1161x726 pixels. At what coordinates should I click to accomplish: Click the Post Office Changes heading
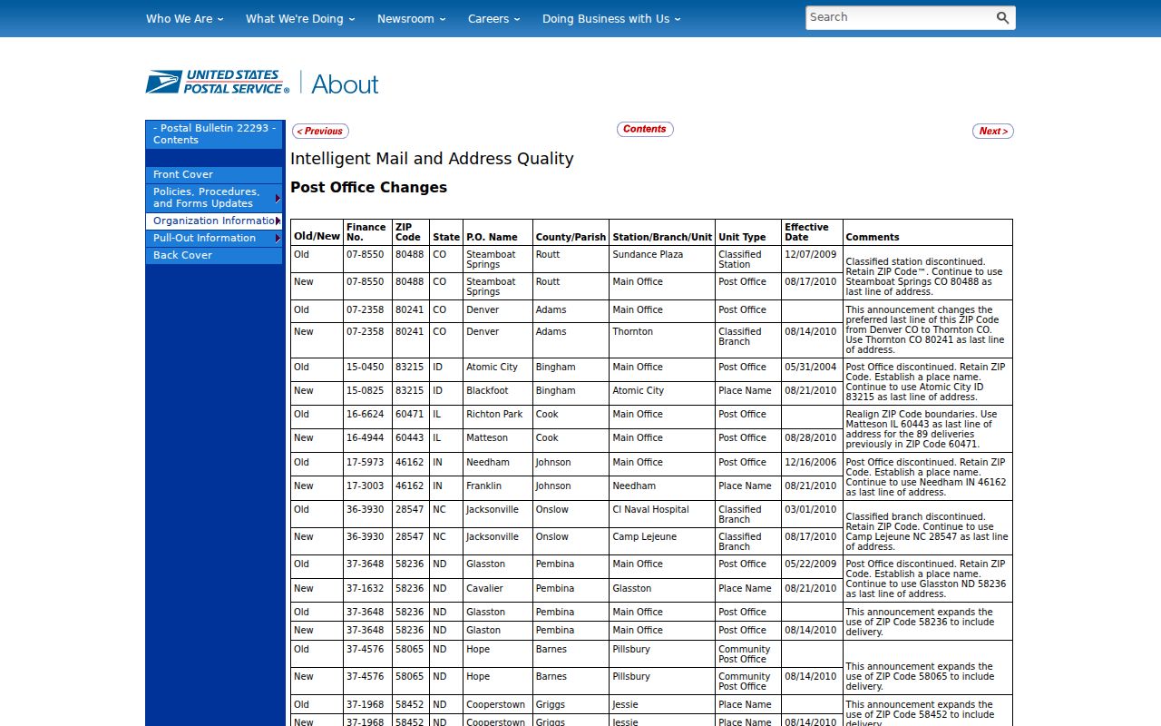coord(368,188)
